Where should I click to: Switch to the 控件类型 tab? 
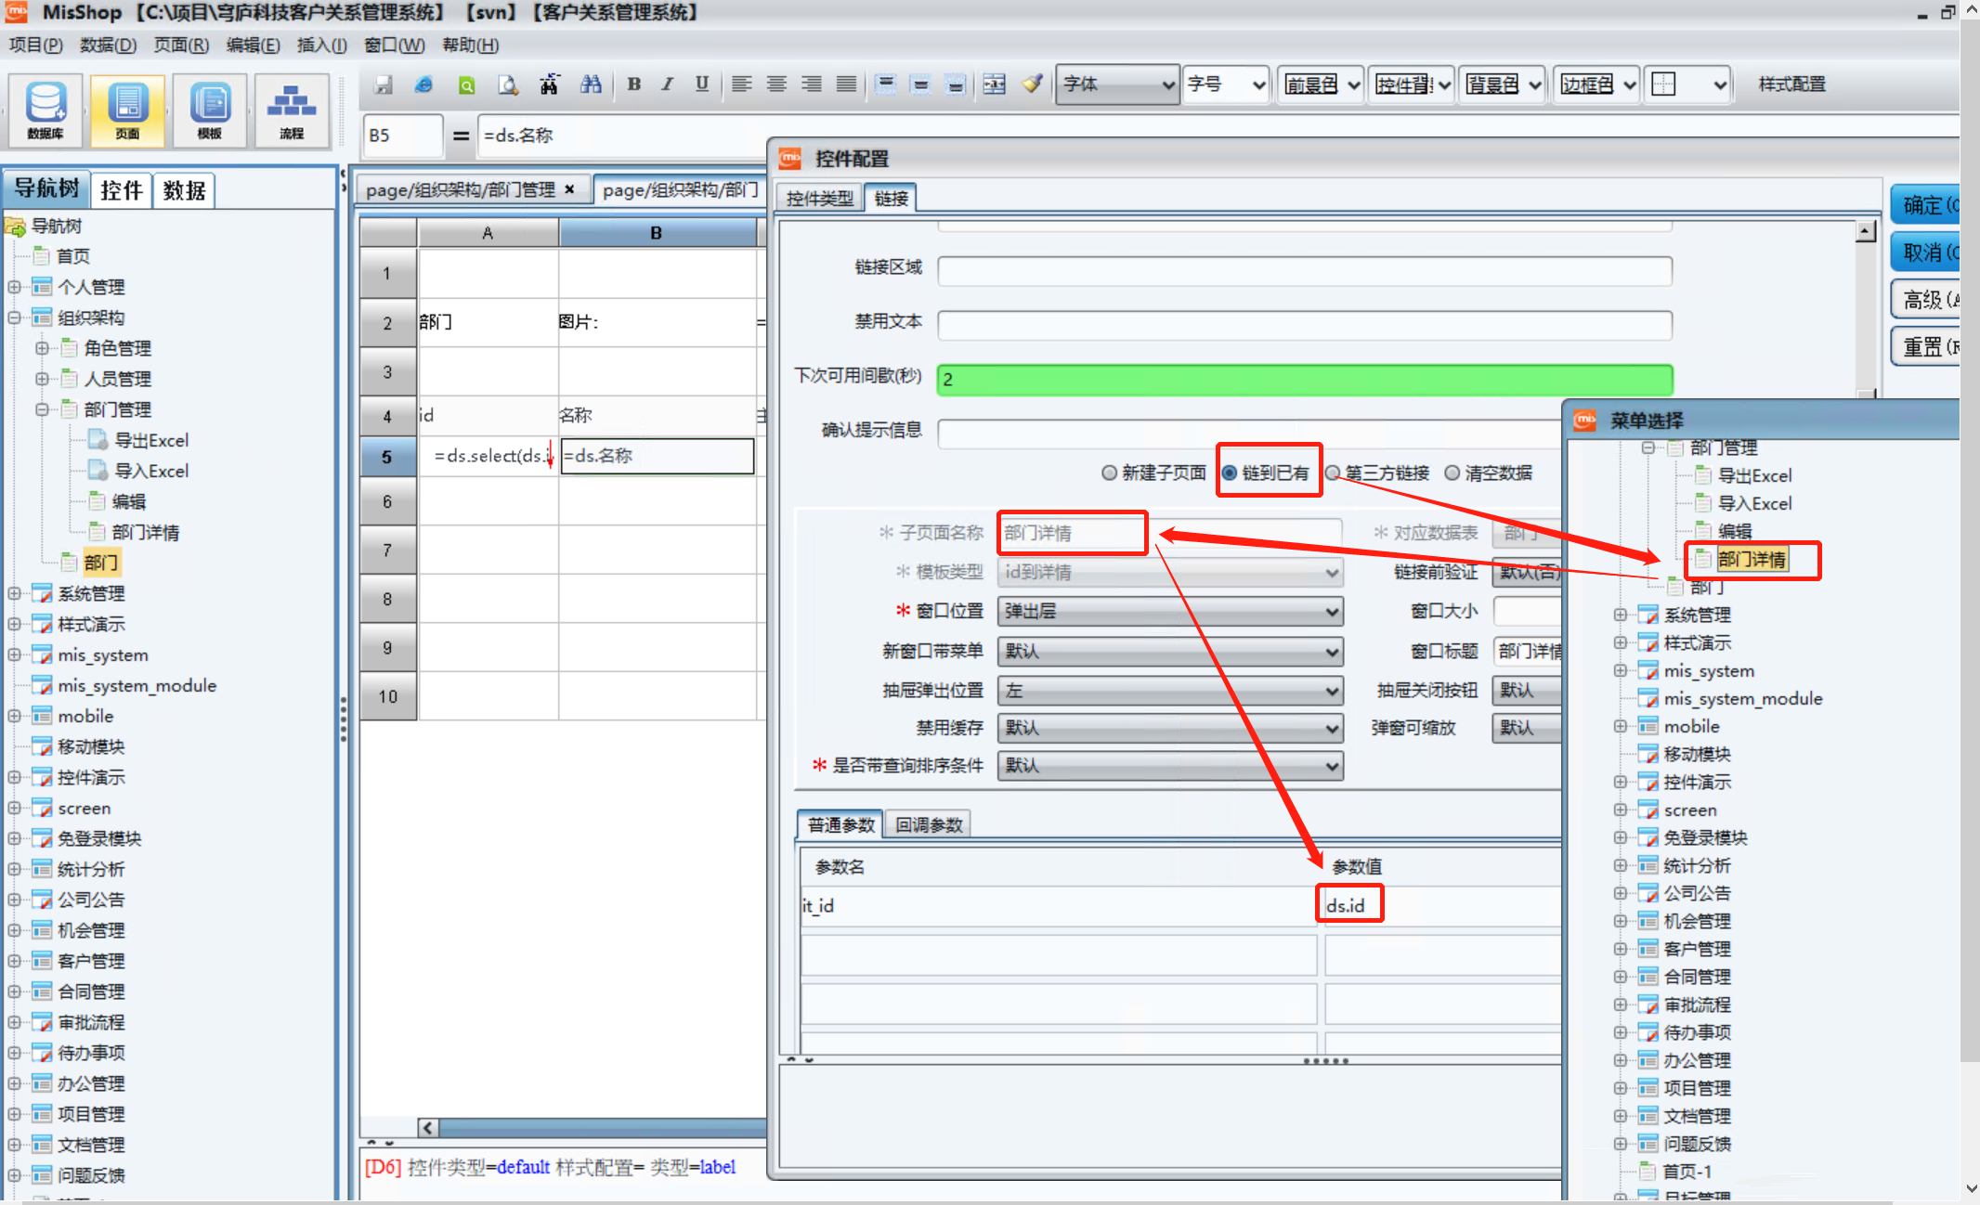click(819, 198)
